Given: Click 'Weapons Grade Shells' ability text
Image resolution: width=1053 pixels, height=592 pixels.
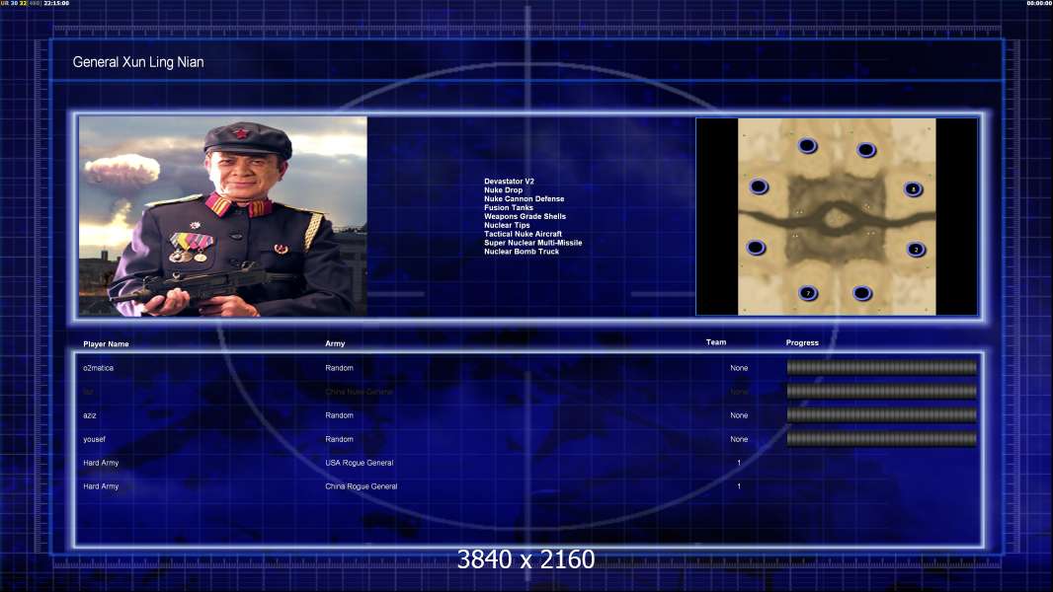Looking at the screenshot, I should click(x=525, y=216).
